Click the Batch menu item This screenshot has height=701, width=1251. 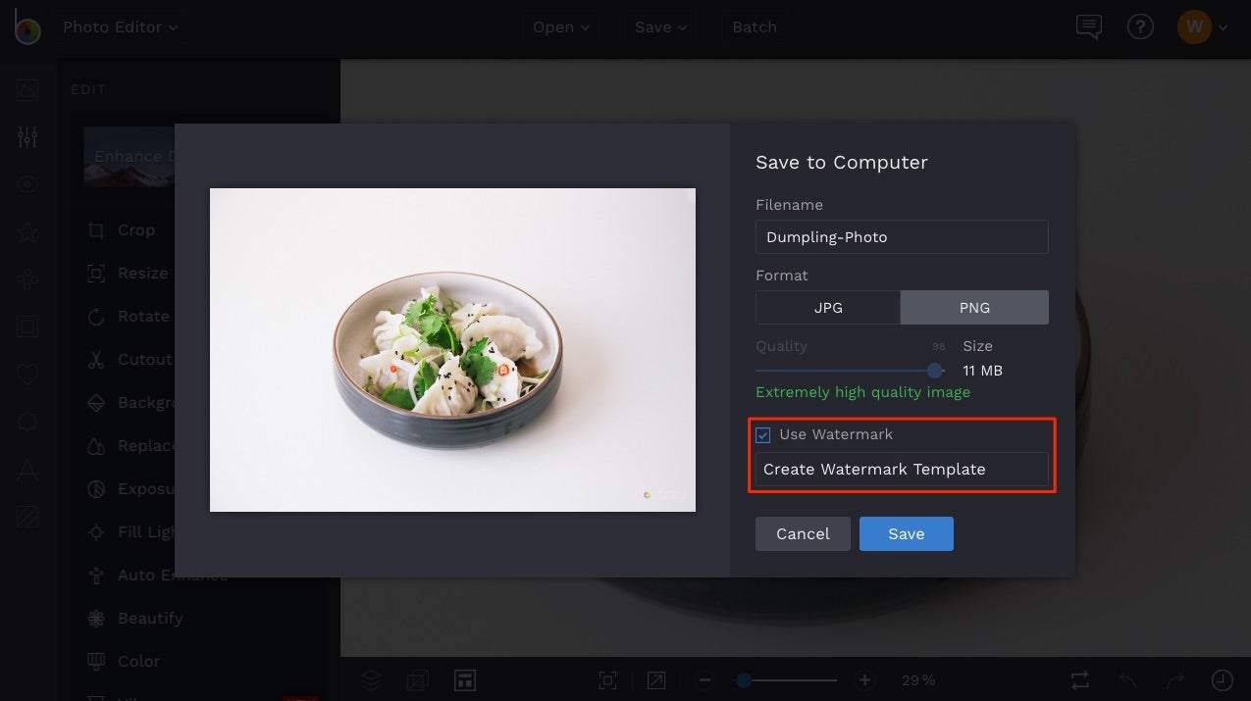pyautogui.click(x=754, y=26)
